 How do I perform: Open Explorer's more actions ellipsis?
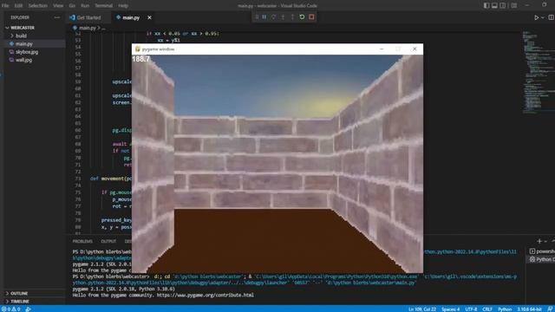(x=57, y=17)
